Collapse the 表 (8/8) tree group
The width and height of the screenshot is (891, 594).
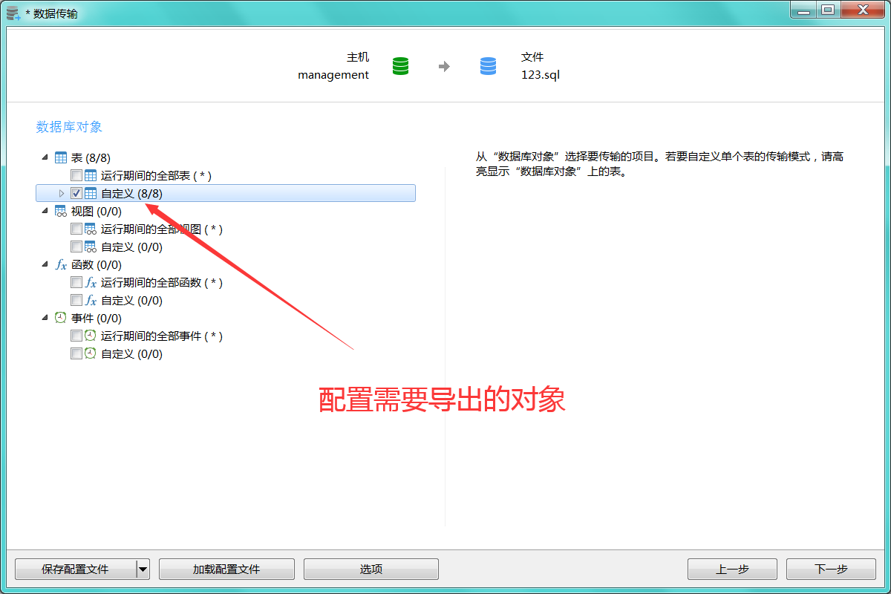pos(46,158)
